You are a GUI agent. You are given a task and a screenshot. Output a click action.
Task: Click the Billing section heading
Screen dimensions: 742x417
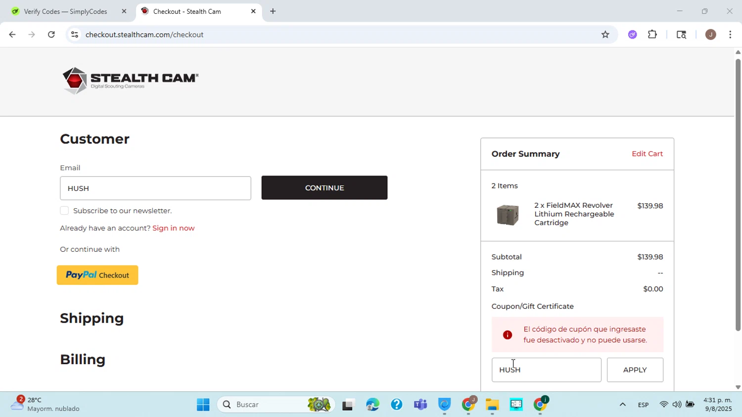(x=83, y=360)
